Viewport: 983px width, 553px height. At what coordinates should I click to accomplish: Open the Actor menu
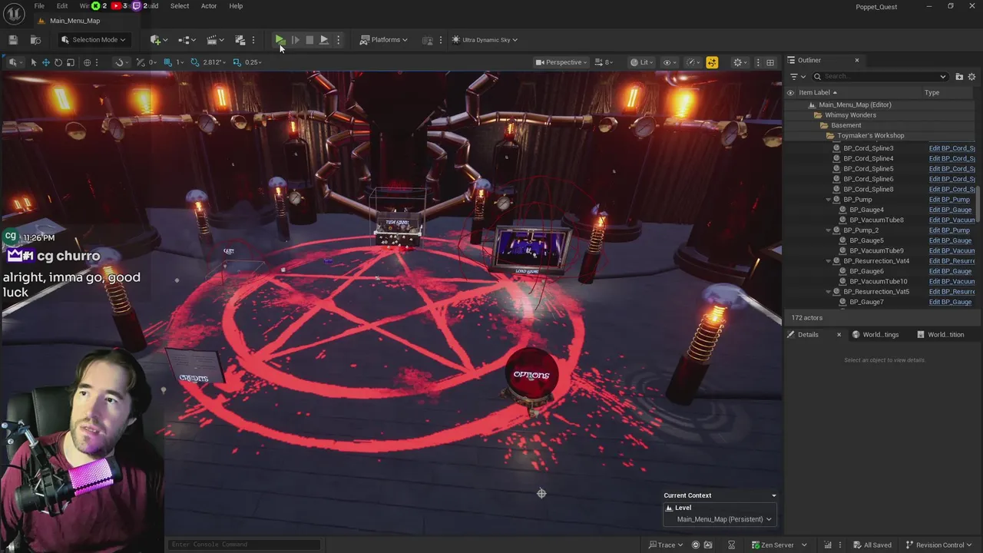[x=209, y=6]
